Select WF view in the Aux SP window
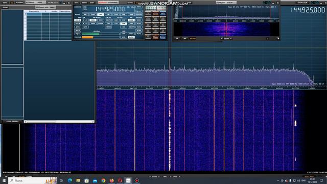Image resolution: width=327 pixels, height=184 pixels. (185, 38)
